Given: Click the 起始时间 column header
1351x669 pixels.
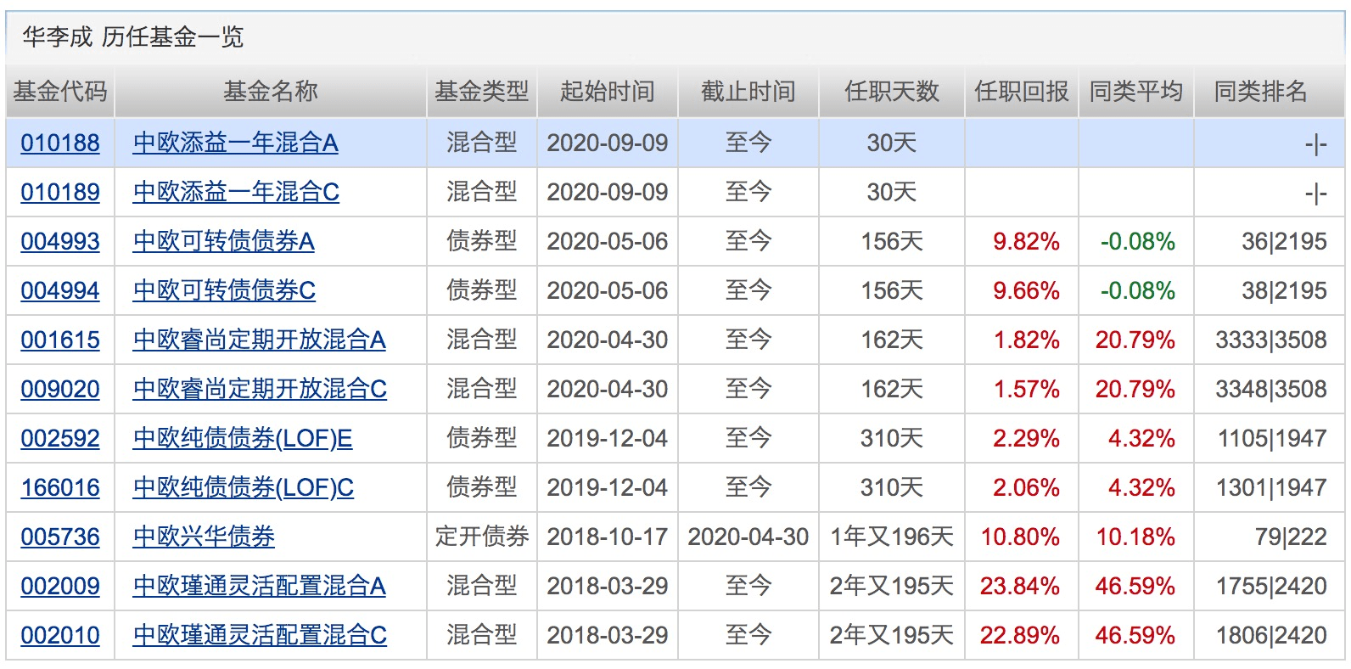Looking at the screenshot, I should [x=608, y=91].
